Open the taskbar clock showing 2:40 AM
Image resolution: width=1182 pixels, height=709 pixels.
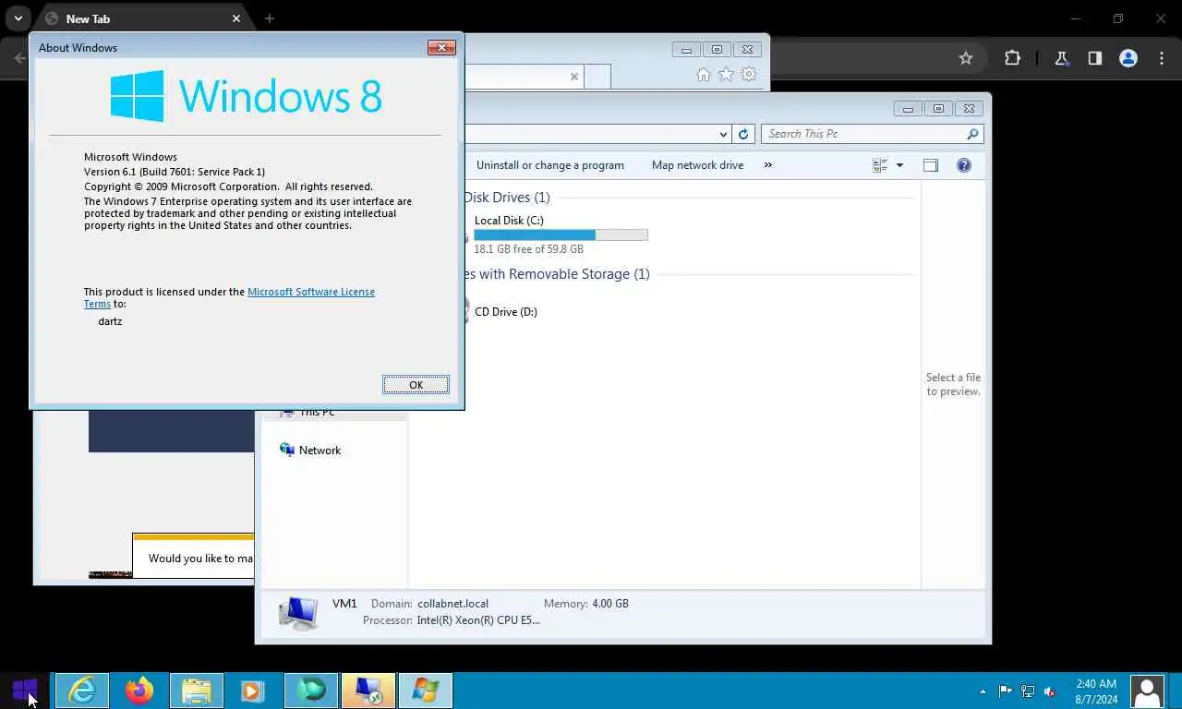click(1096, 691)
